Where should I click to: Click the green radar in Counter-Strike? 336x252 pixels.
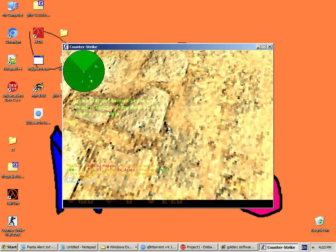84,71
